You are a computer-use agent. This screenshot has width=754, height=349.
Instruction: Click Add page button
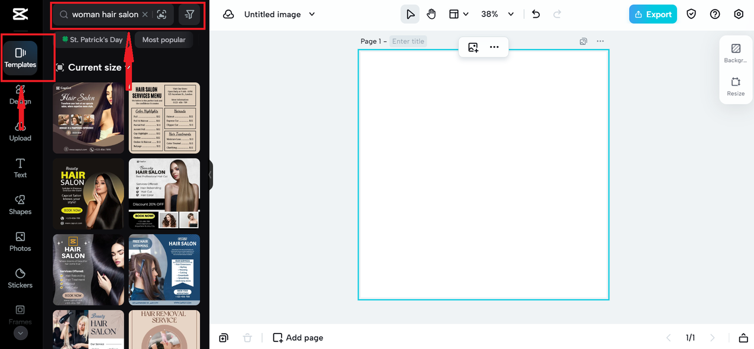point(298,338)
